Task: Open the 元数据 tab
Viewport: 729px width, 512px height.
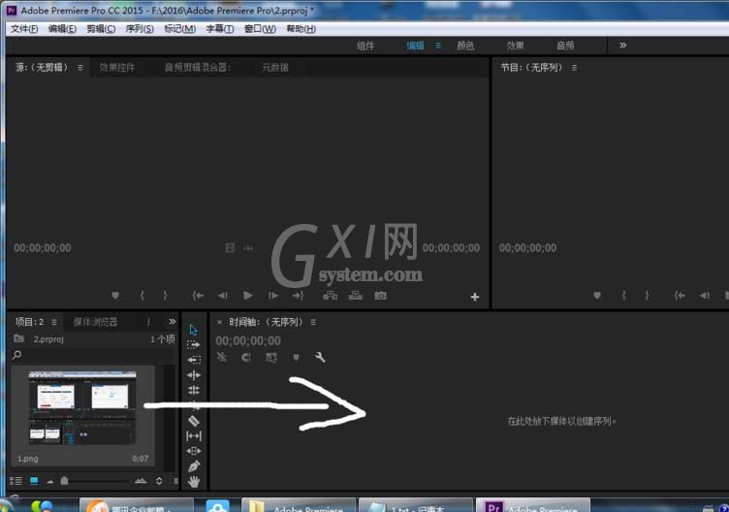Action: (x=275, y=68)
